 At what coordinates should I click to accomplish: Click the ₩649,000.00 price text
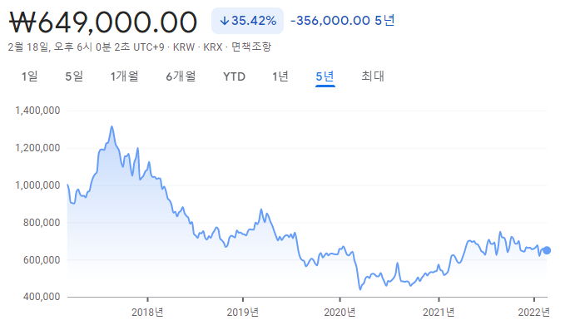point(103,22)
